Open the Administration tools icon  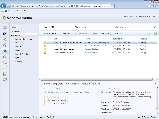click(5, 80)
